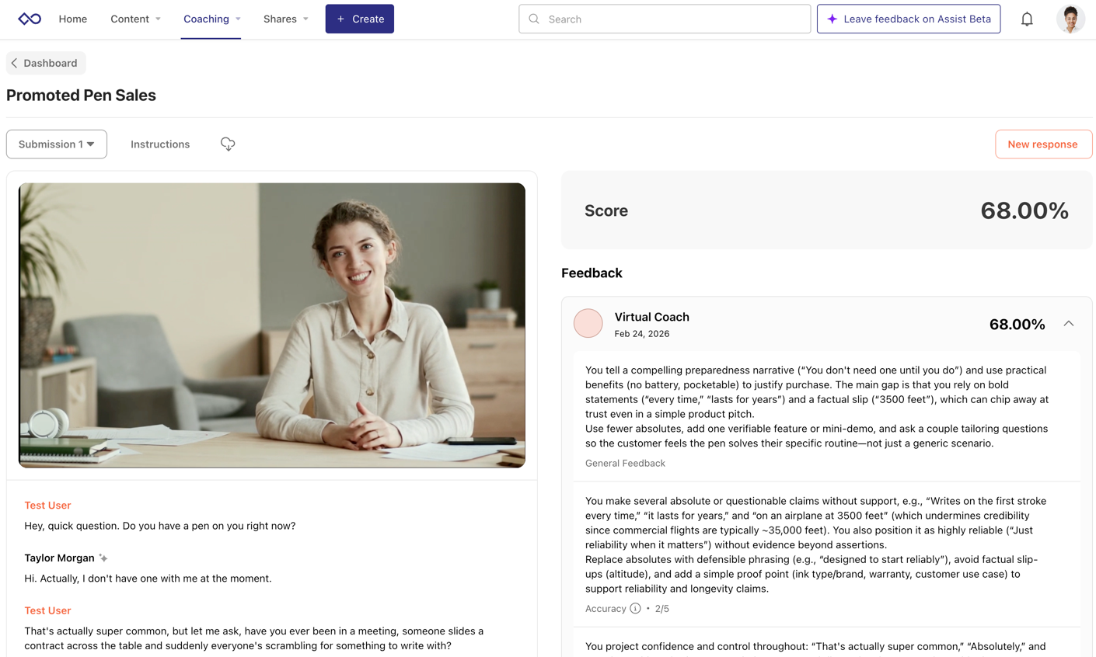This screenshot has height=657, width=1096.
Task: Click Leave feedback on Assist Beta
Action: coord(909,19)
